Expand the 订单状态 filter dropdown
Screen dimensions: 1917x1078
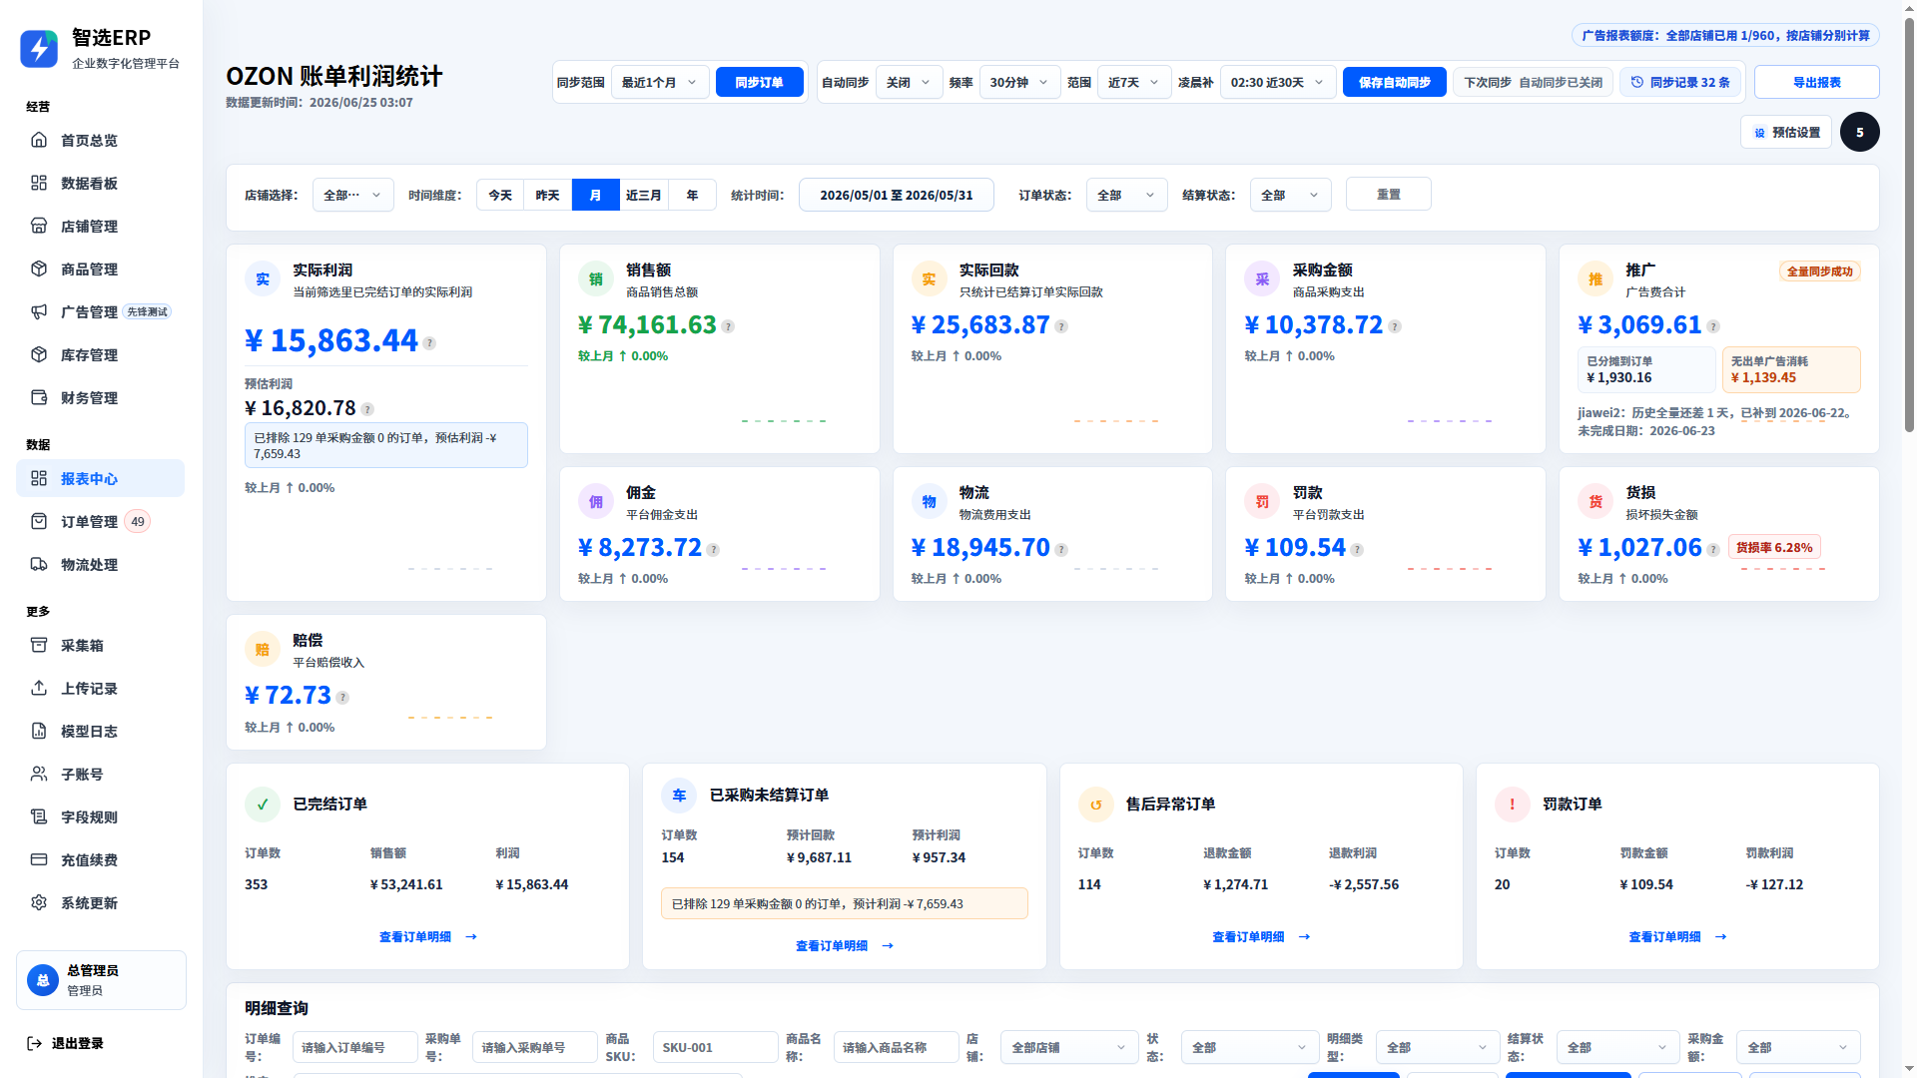click(1127, 195)
